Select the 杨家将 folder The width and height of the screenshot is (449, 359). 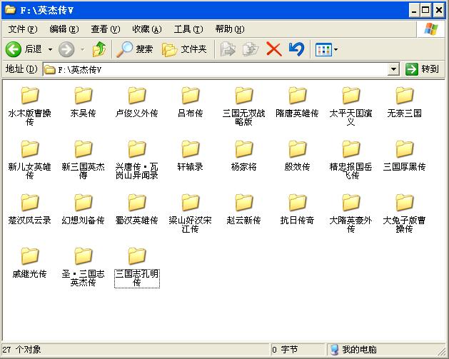click(244, 149)
